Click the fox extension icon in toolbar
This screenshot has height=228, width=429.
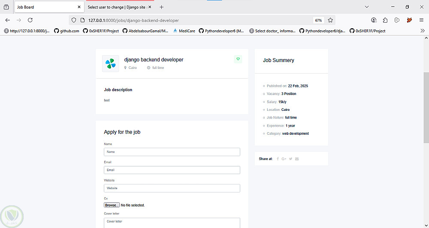click(409, 20)
